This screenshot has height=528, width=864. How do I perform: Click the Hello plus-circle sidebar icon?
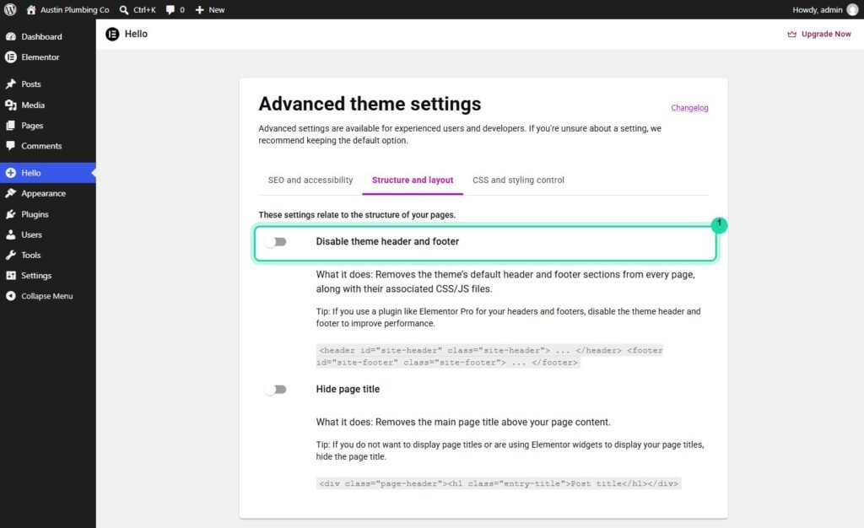[x=10, y=173]
